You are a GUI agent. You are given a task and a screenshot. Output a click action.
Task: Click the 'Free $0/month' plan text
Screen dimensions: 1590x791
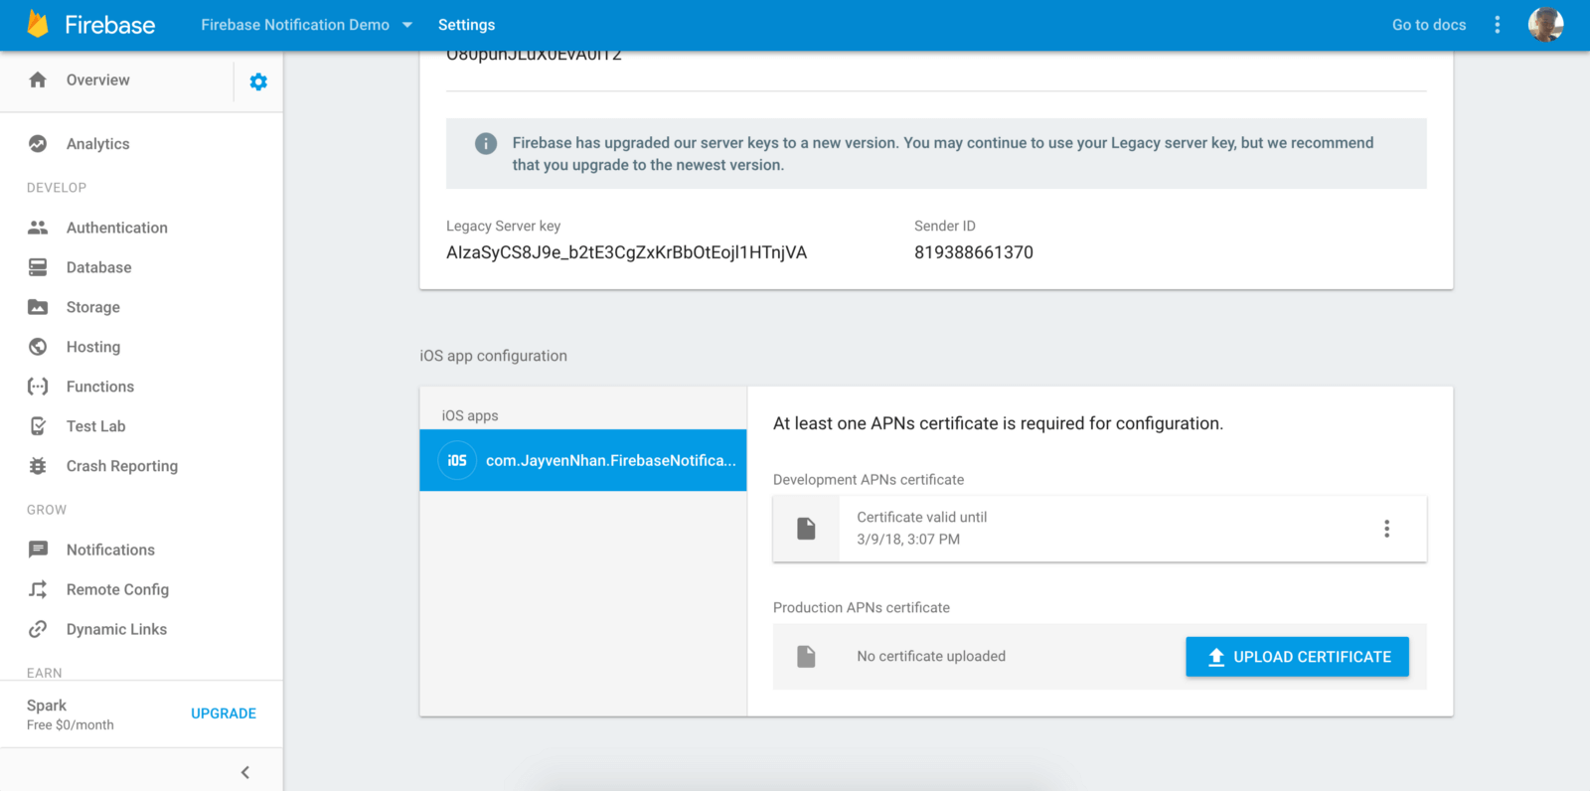tap(71, 725)
